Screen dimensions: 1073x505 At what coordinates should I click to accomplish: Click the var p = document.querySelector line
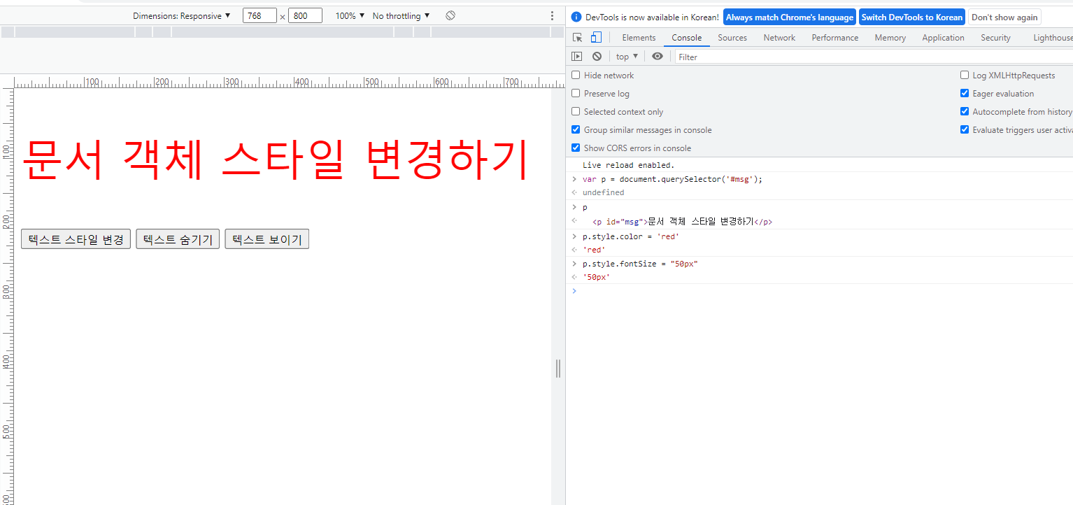(672, 179)
